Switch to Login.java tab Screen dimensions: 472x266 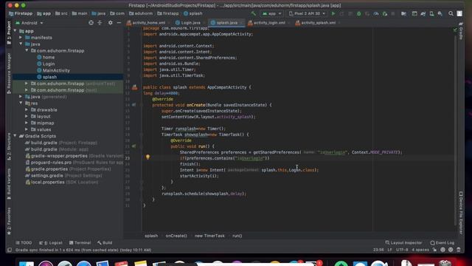click(190, 23)
